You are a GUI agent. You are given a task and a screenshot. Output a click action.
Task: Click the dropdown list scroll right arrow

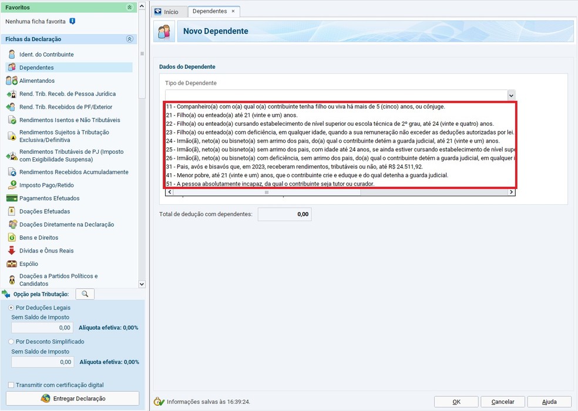[x=511, y=192]
